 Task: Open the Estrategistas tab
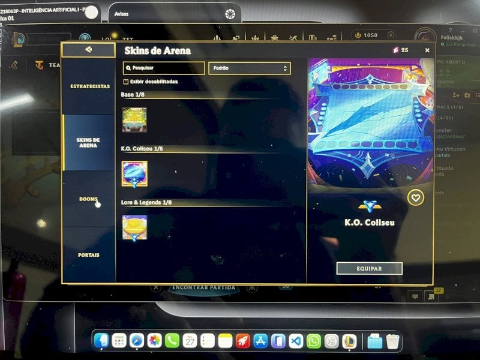89,86
